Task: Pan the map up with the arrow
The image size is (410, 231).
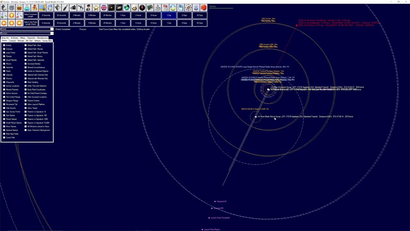Action: coord(12,15)
